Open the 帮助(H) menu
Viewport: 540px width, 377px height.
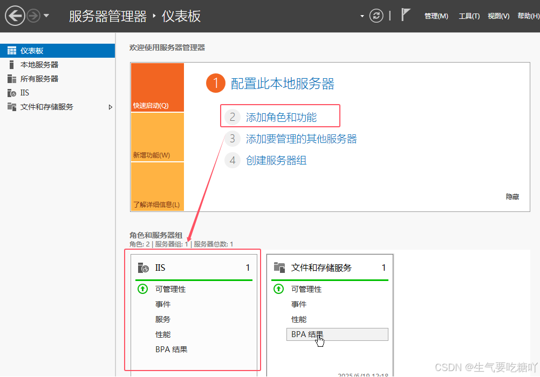tap(528, 16)
